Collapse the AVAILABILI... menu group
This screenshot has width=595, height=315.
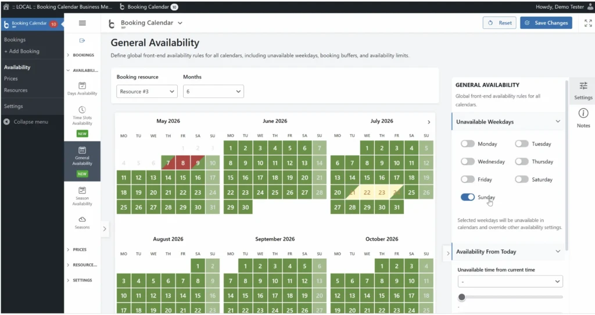83,70
